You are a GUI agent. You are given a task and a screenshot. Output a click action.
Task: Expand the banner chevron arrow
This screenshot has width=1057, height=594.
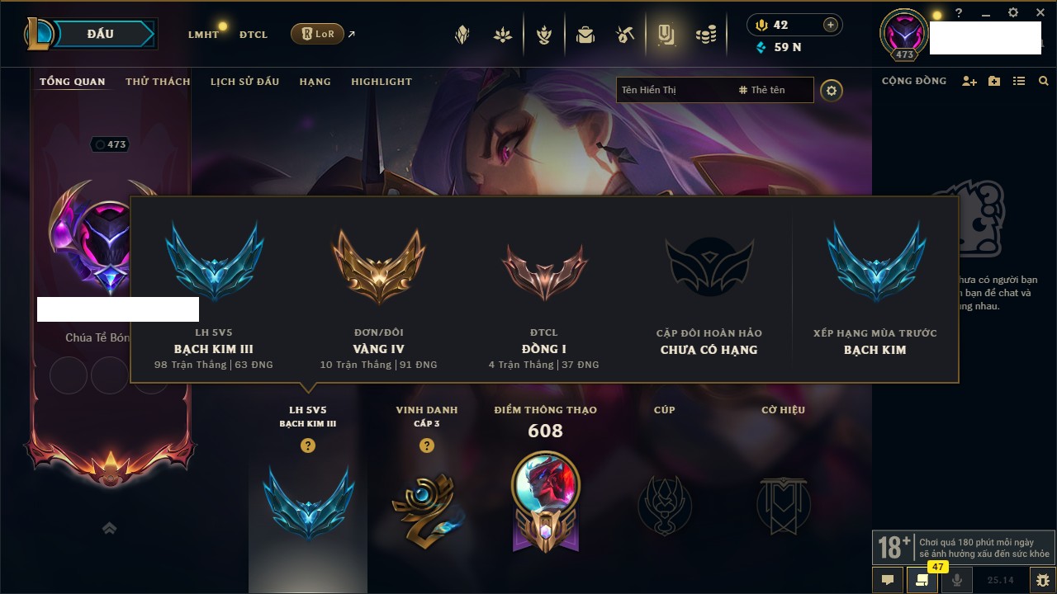click(109, 528)
